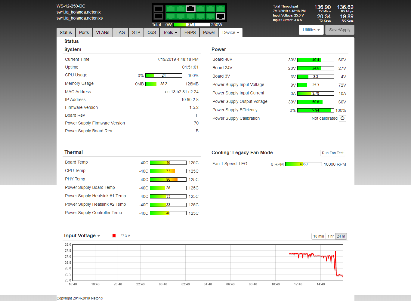Click the Fan 1 Speed gauge bar

coord(303,164)
